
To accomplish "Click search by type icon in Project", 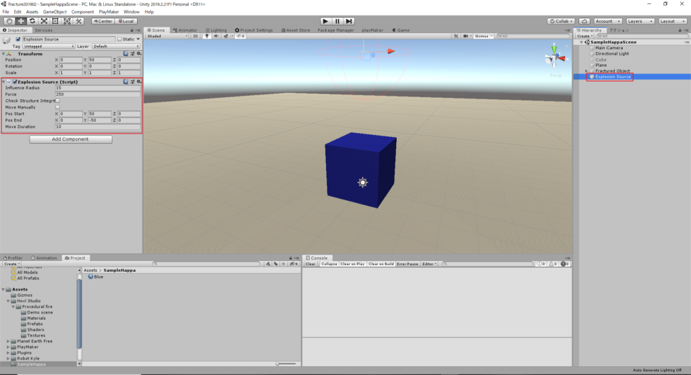I will [x=268, y=264].
